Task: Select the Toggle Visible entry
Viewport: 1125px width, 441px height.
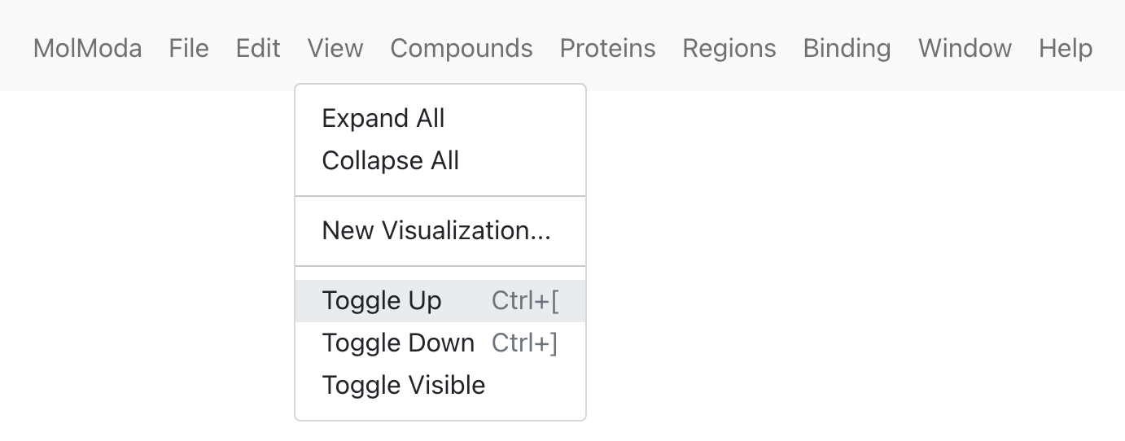Action: (x=440, y=386)
